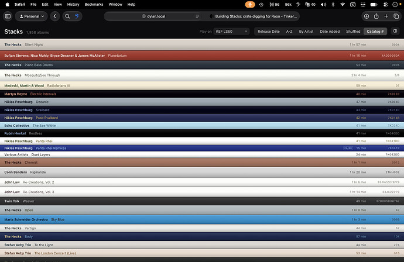
Task: Click the blue bass clef extension icon
Action: [x=77, y=16]
